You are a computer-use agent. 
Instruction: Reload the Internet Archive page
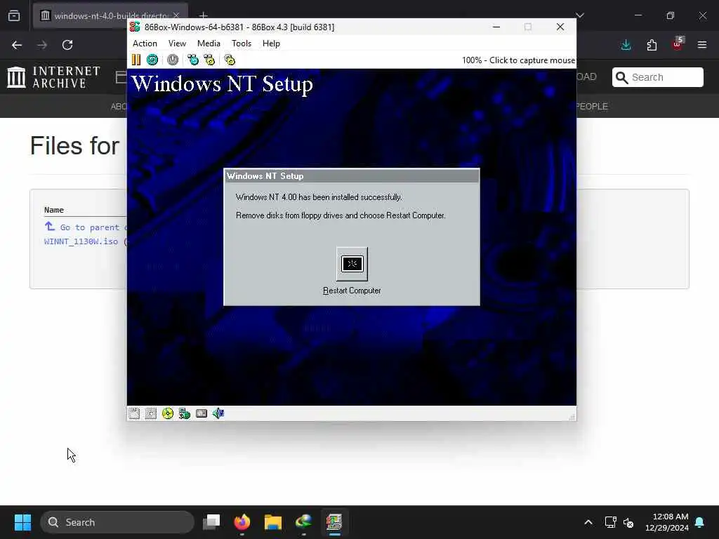(x=67, y=45)
